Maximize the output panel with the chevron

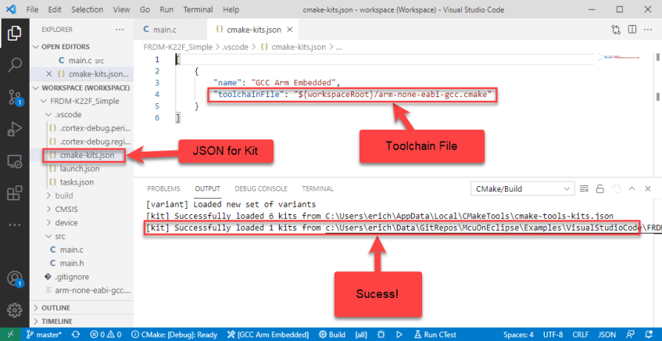pyautogui.click(x=631, y=188)
